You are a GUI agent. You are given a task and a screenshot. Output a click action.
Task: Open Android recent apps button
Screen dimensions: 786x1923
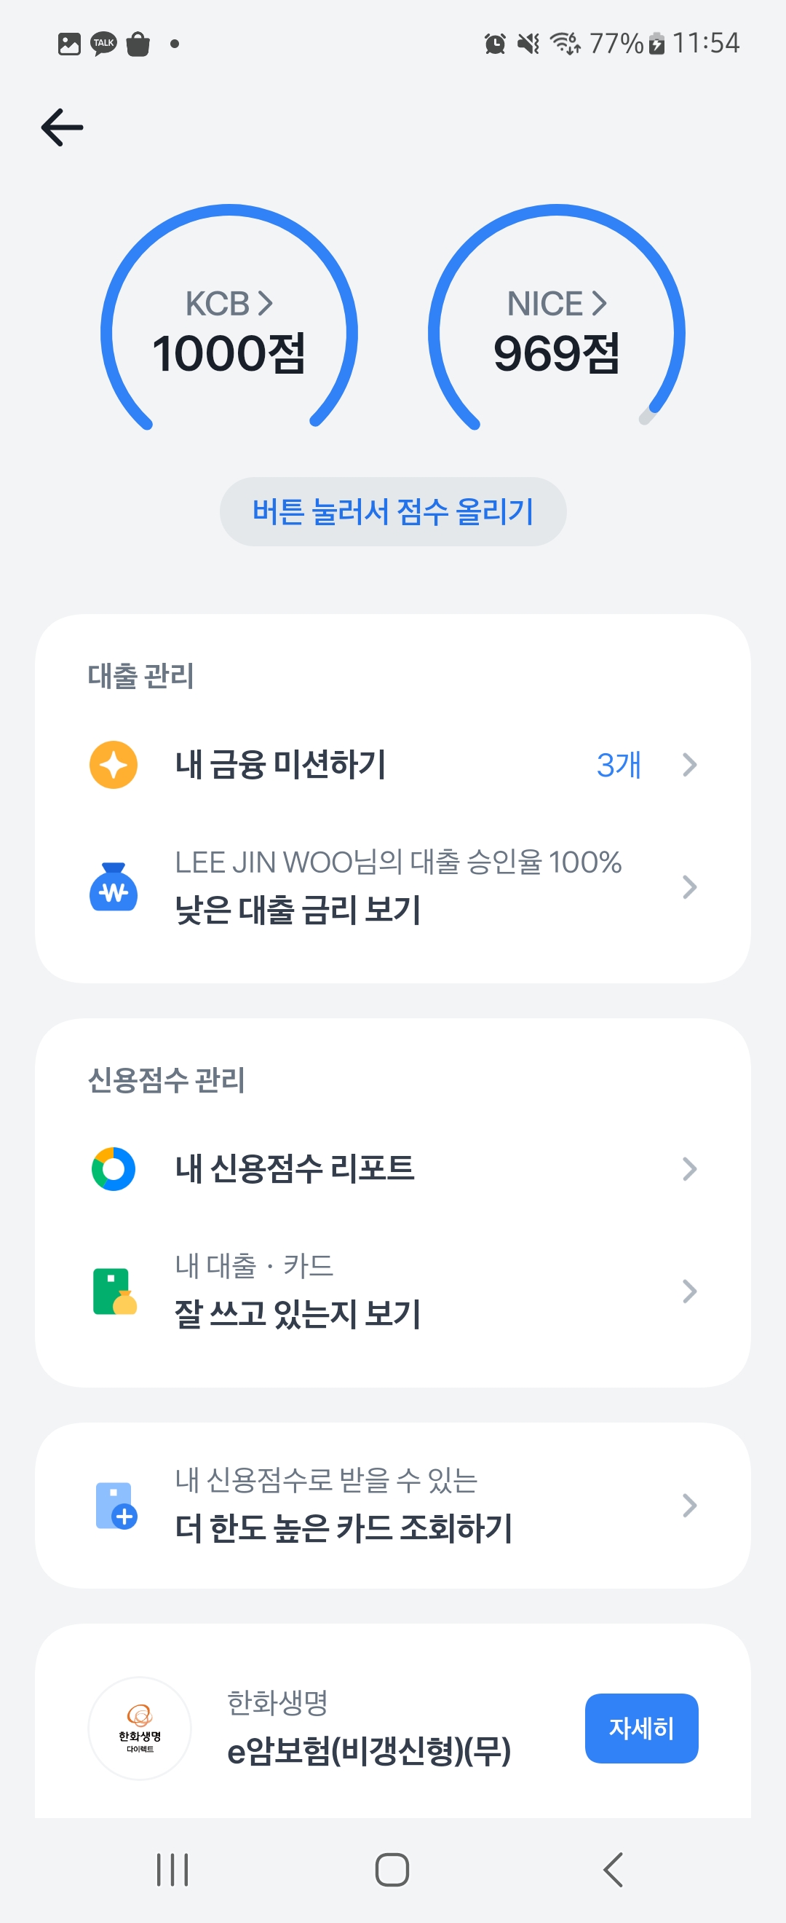click(x=172, y=1869)
